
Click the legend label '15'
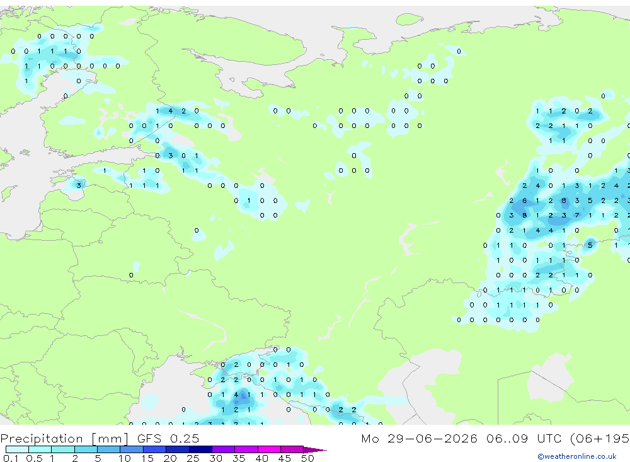[147, 458]
